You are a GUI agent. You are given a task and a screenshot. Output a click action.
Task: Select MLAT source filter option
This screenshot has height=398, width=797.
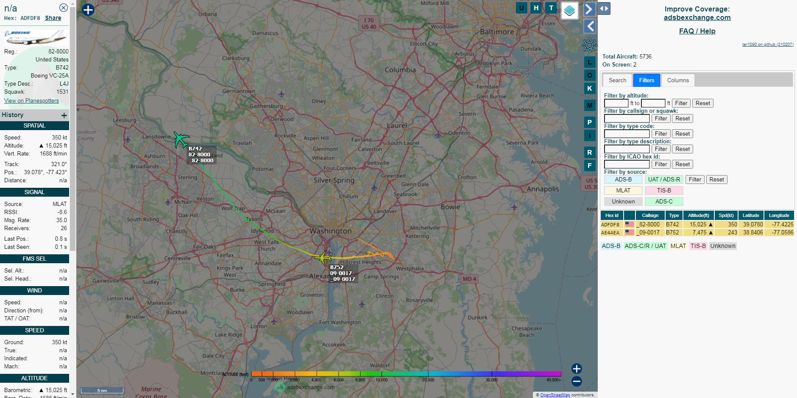coord(623,191)
